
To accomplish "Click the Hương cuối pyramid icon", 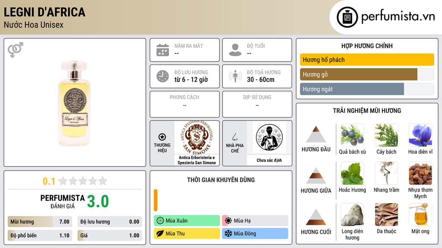I will (316, 217).
